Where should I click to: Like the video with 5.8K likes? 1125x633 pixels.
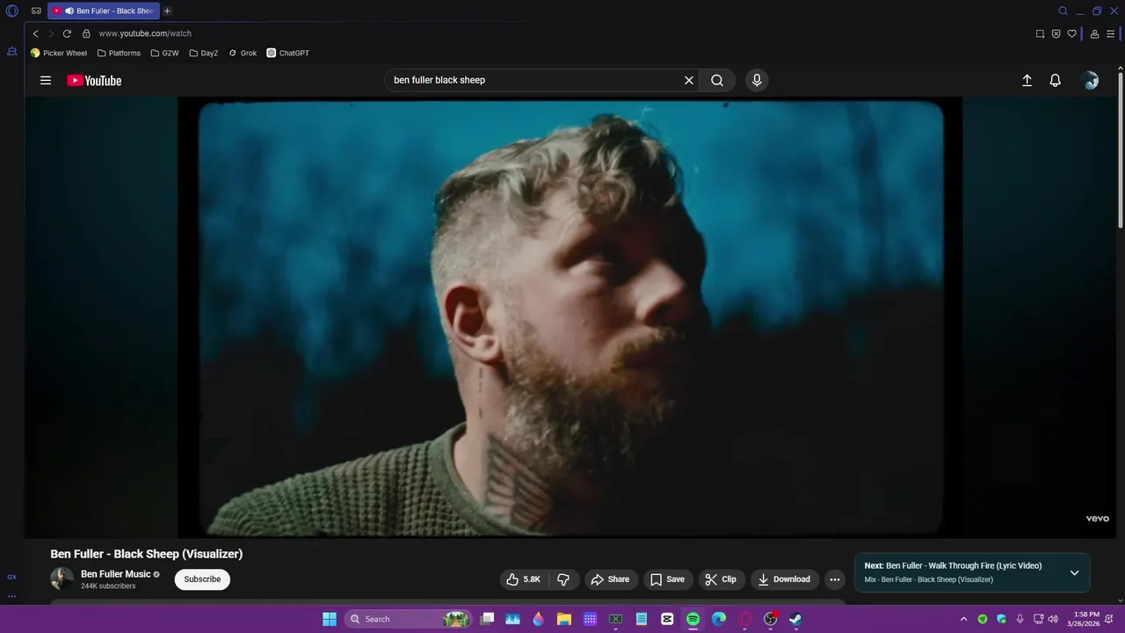click(524, 579)
